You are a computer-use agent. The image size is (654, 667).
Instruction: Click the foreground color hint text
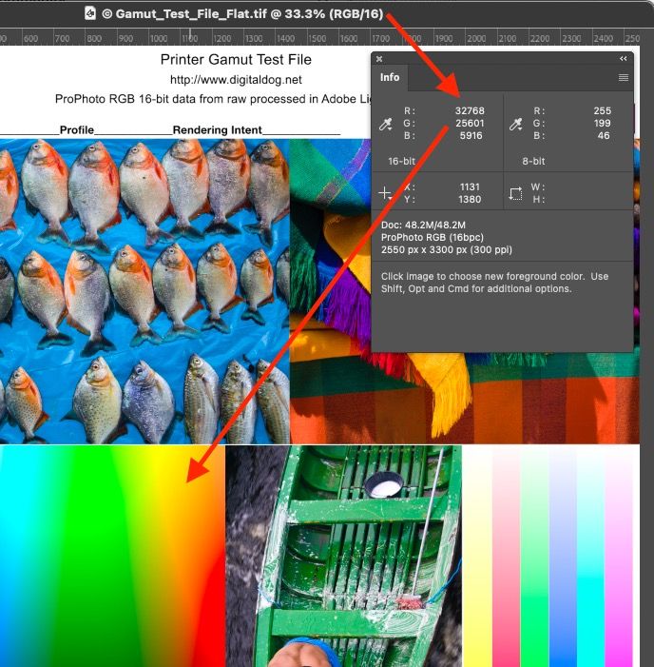[x=494, y=283]
